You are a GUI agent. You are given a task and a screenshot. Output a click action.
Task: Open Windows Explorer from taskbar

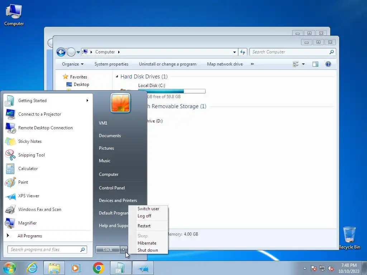54,268
